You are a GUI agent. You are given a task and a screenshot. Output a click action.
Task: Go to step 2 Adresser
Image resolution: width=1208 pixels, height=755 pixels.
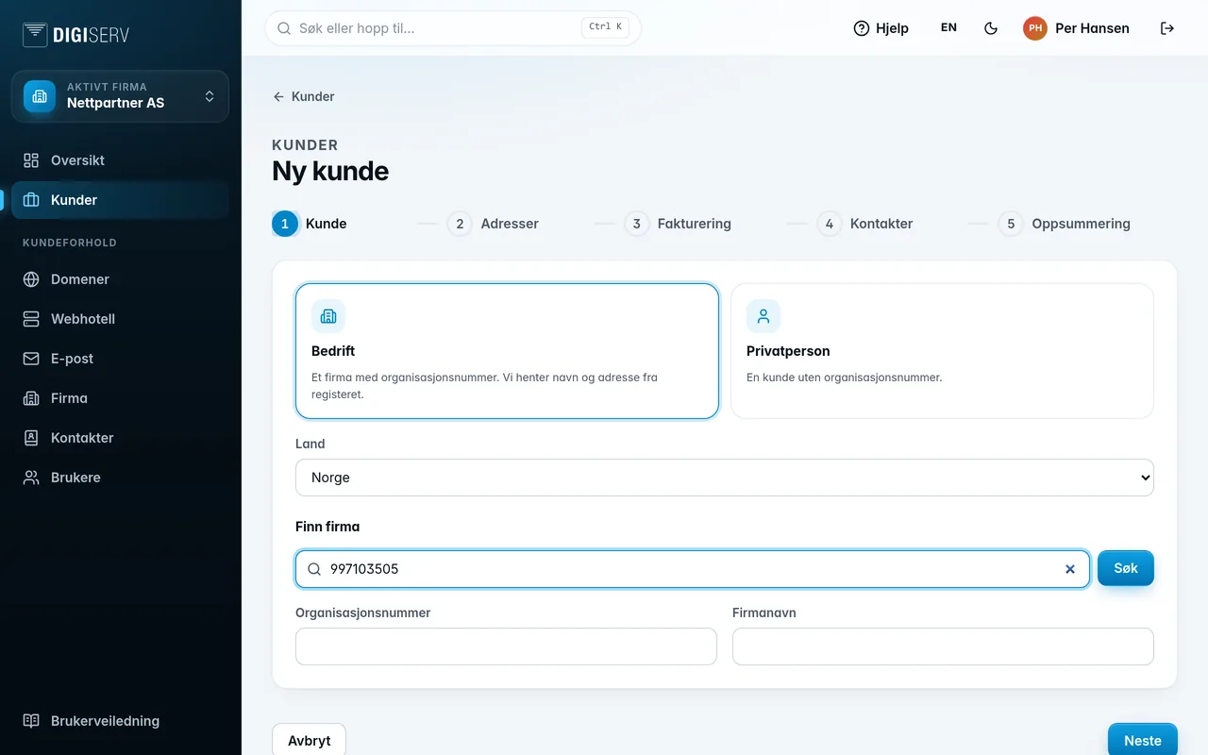pyautogui.click(x=493, y=224)
